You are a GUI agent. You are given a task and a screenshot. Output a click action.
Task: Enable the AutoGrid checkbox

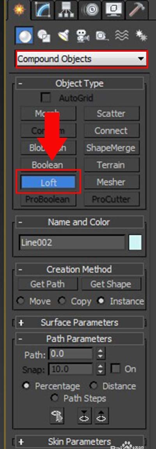coord(46,98)
